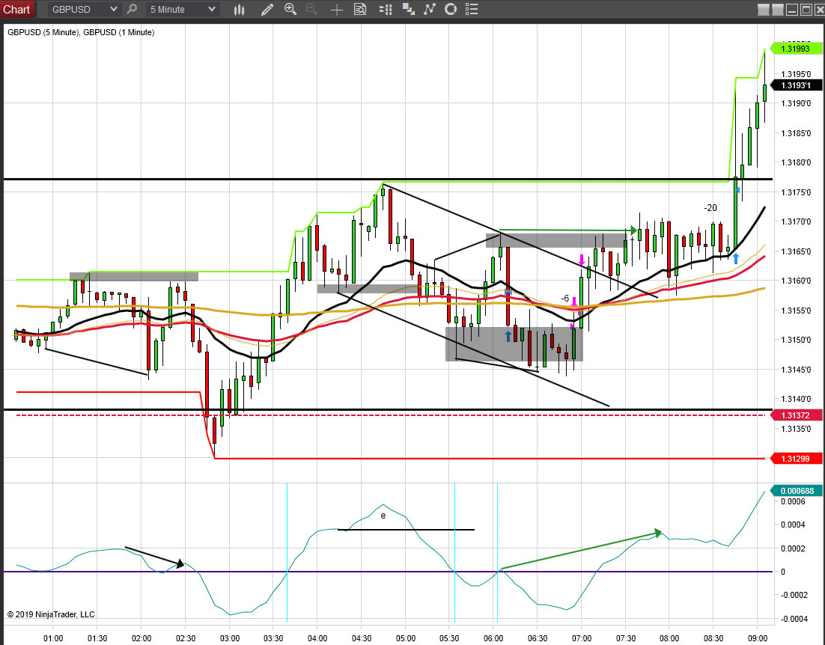Click the -6 text annotation
Viewport: 825px width, 645px height.
[564, 299]
